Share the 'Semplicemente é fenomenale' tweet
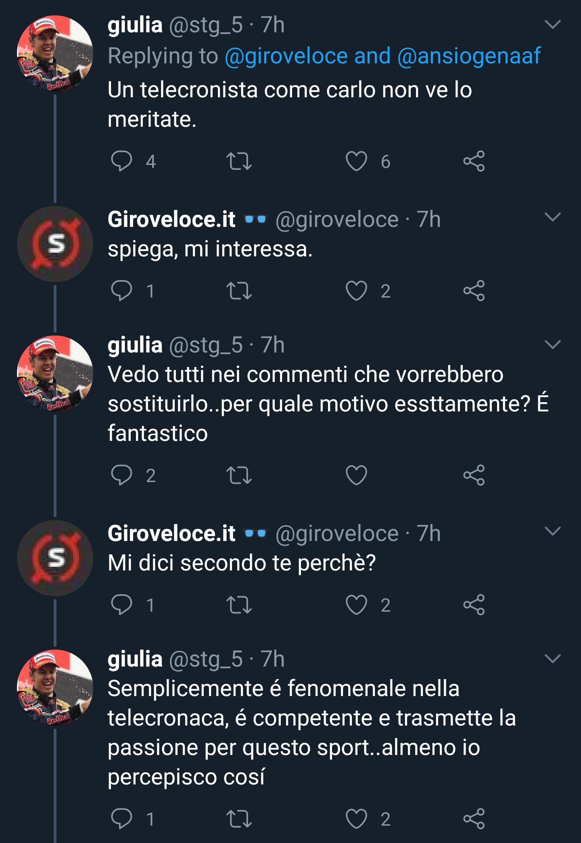This screenshot has height=843, width=581. pyautogui.click(x=474, y=818)
